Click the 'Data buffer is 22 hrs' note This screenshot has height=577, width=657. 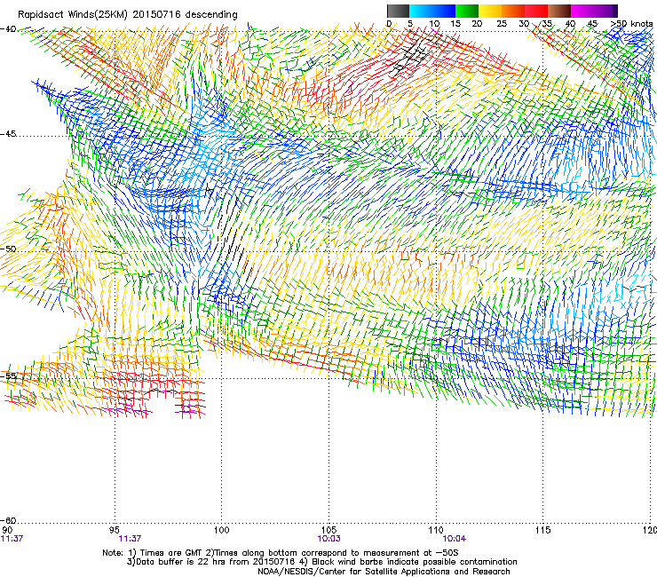(x=321, y=562)
